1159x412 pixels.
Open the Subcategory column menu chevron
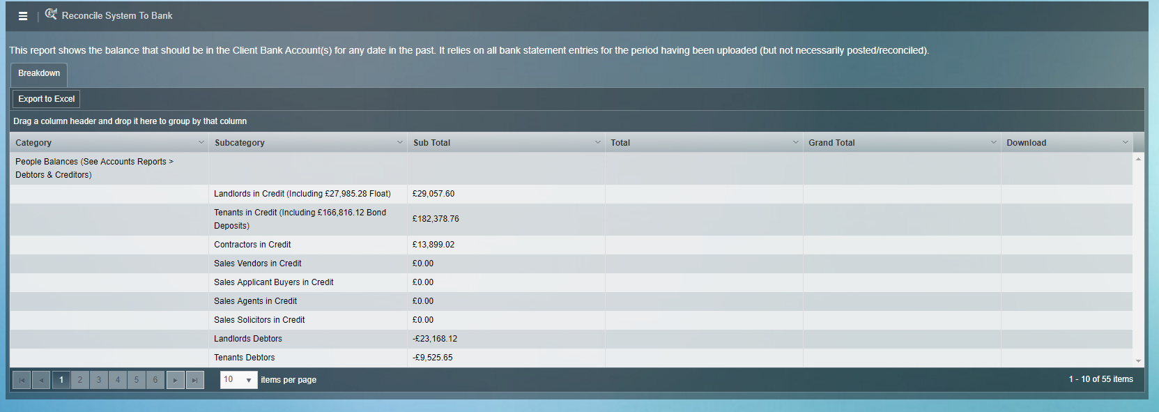pyautogui.click(x=400, y=142)
